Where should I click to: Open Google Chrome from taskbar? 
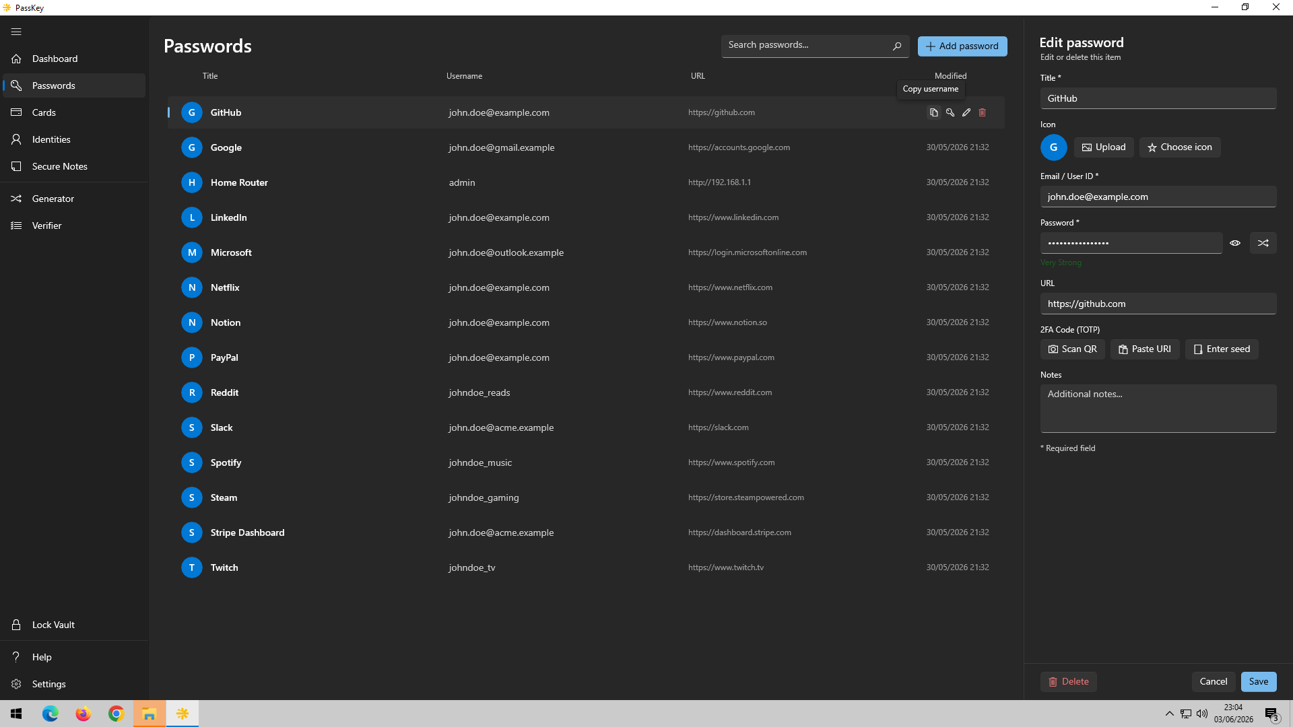click(x=116, y=714)
